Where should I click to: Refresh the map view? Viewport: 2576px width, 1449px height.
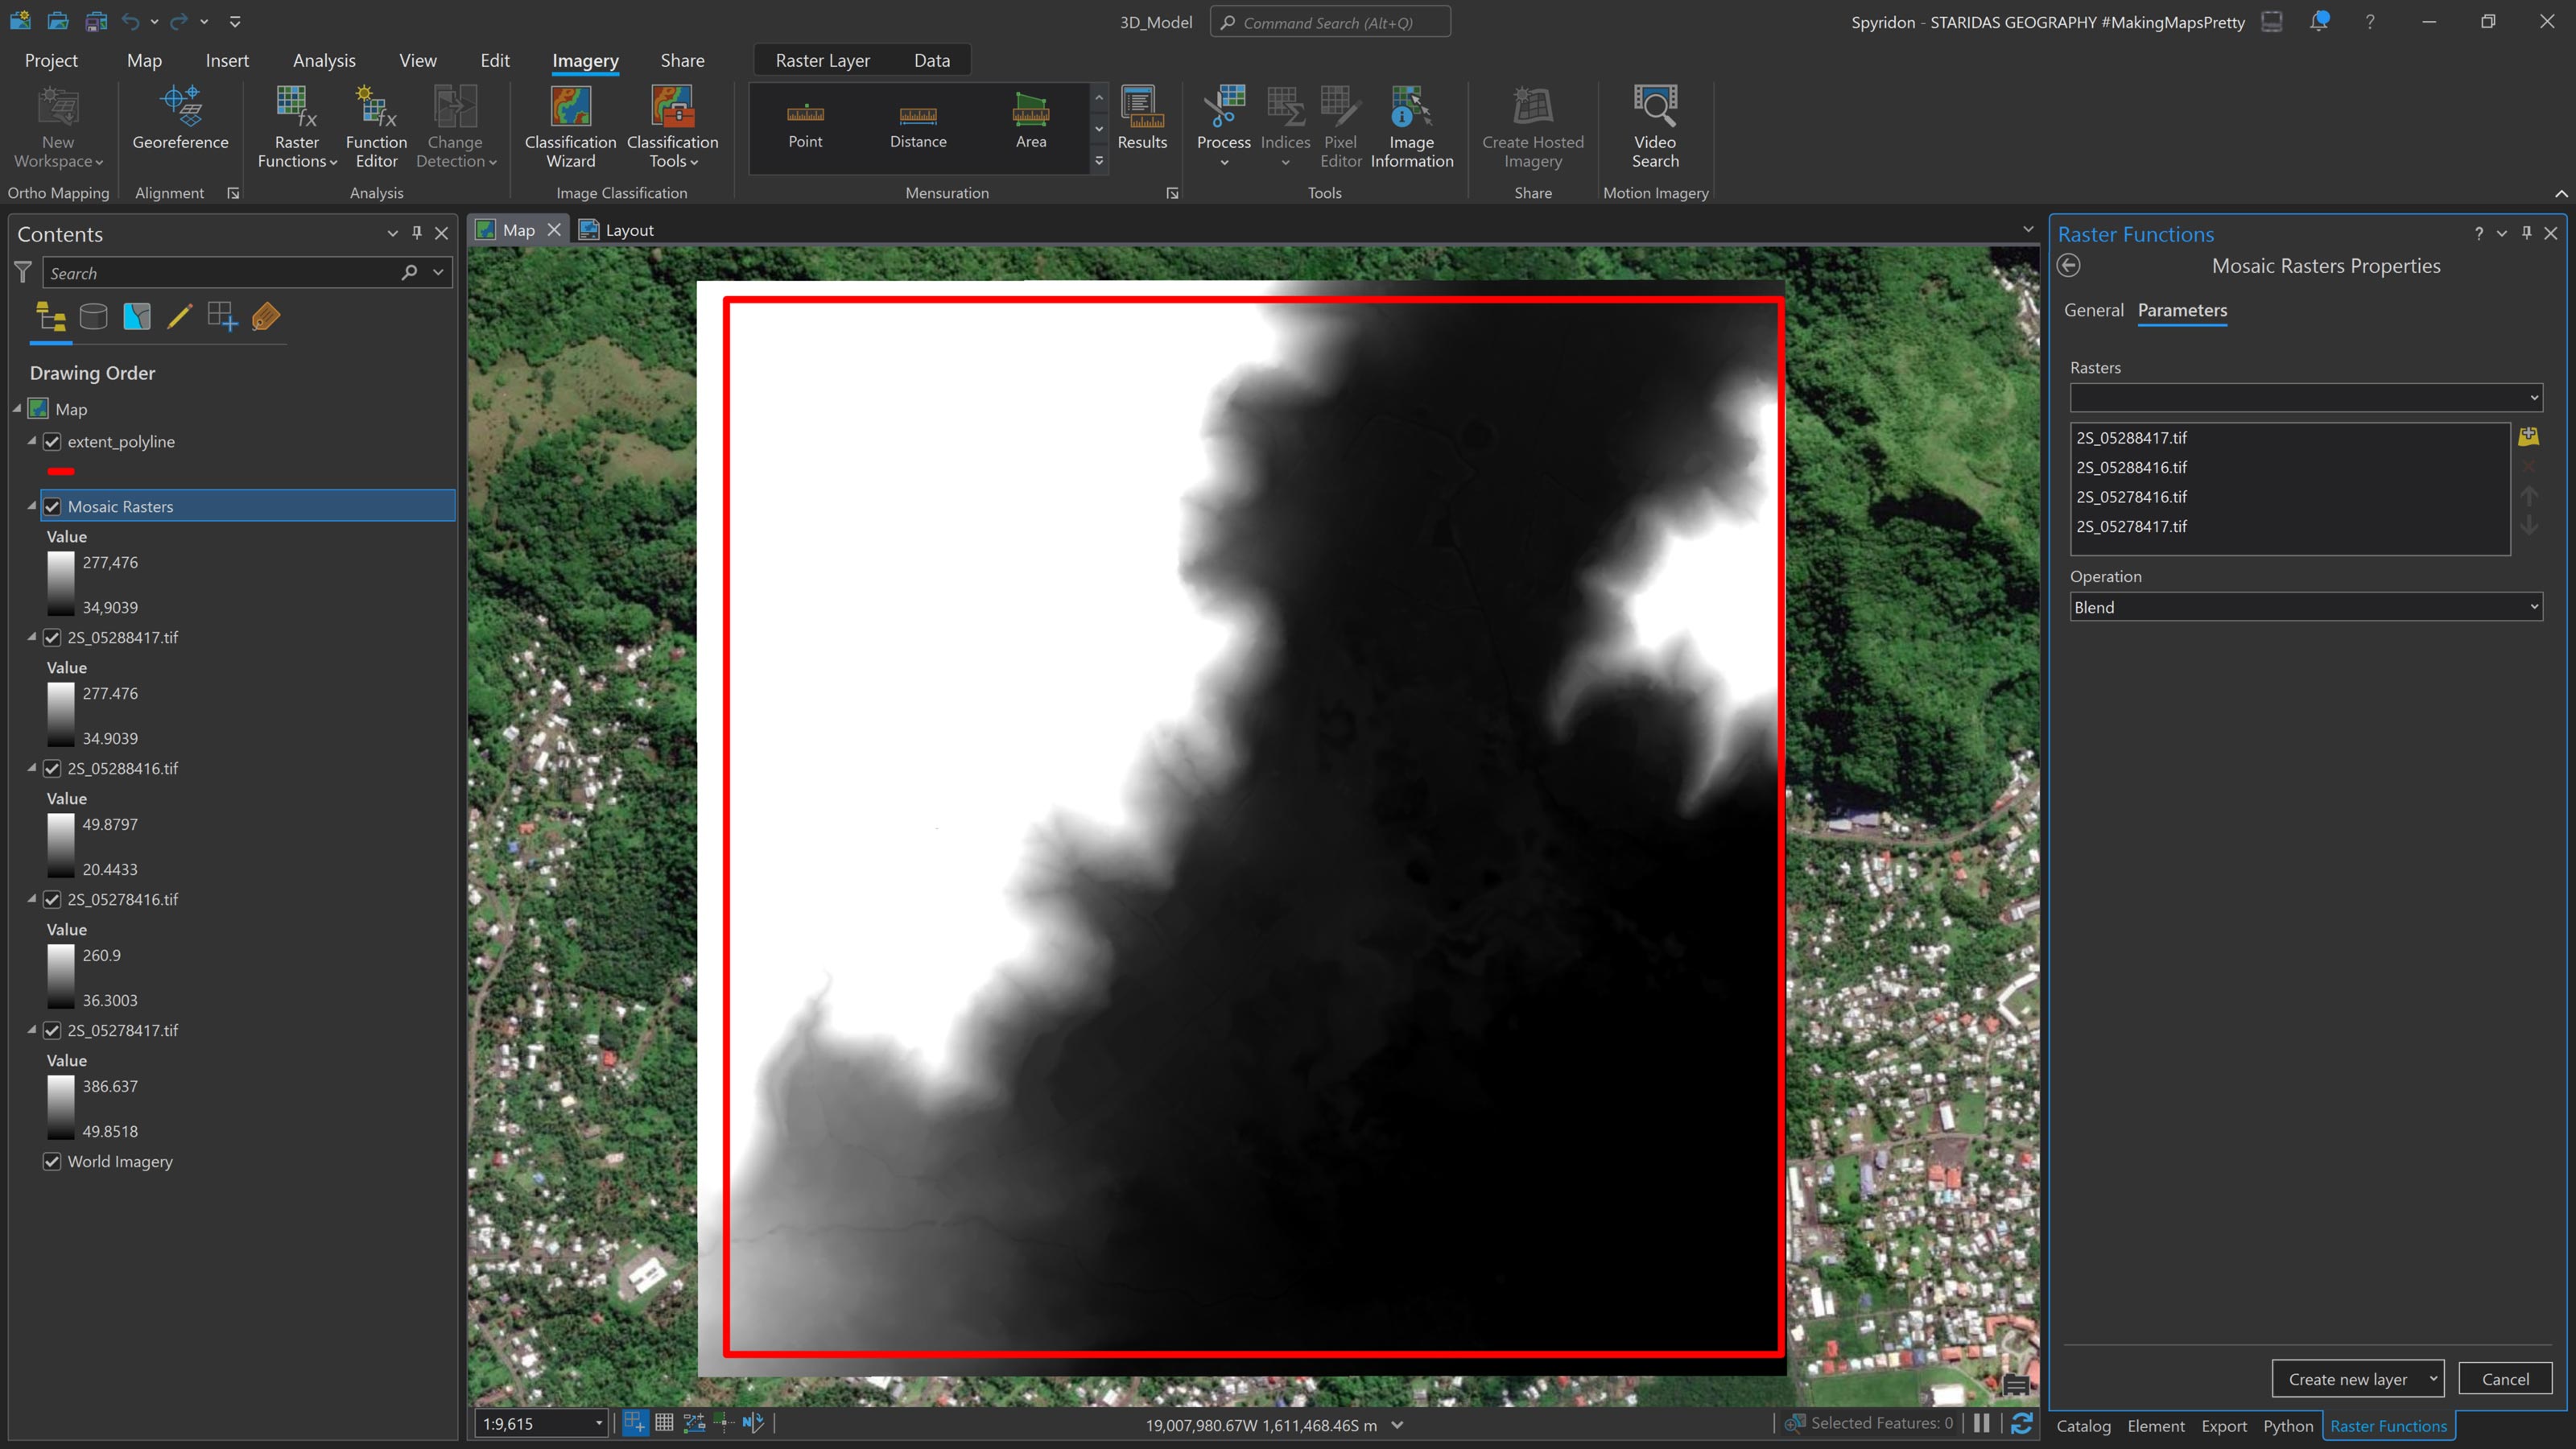[2021, 1423]
